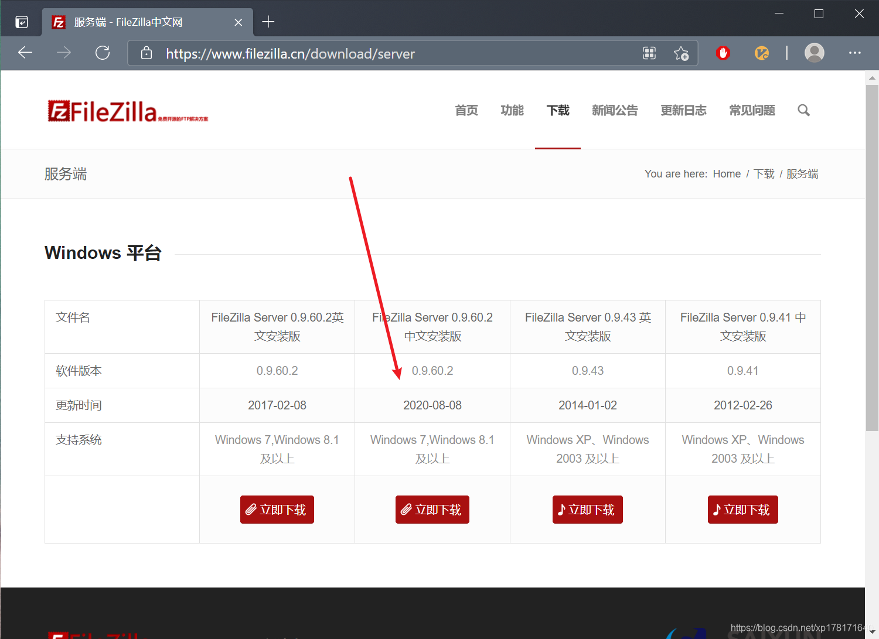View site info via the address bar lock
Screen dimensions: 879x639
tap(146, 53)
